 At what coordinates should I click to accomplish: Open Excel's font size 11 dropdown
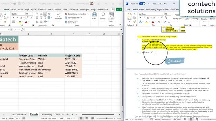32,14
